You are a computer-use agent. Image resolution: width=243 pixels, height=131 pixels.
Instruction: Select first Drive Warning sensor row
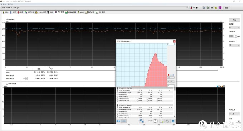[x=145, y=96]
